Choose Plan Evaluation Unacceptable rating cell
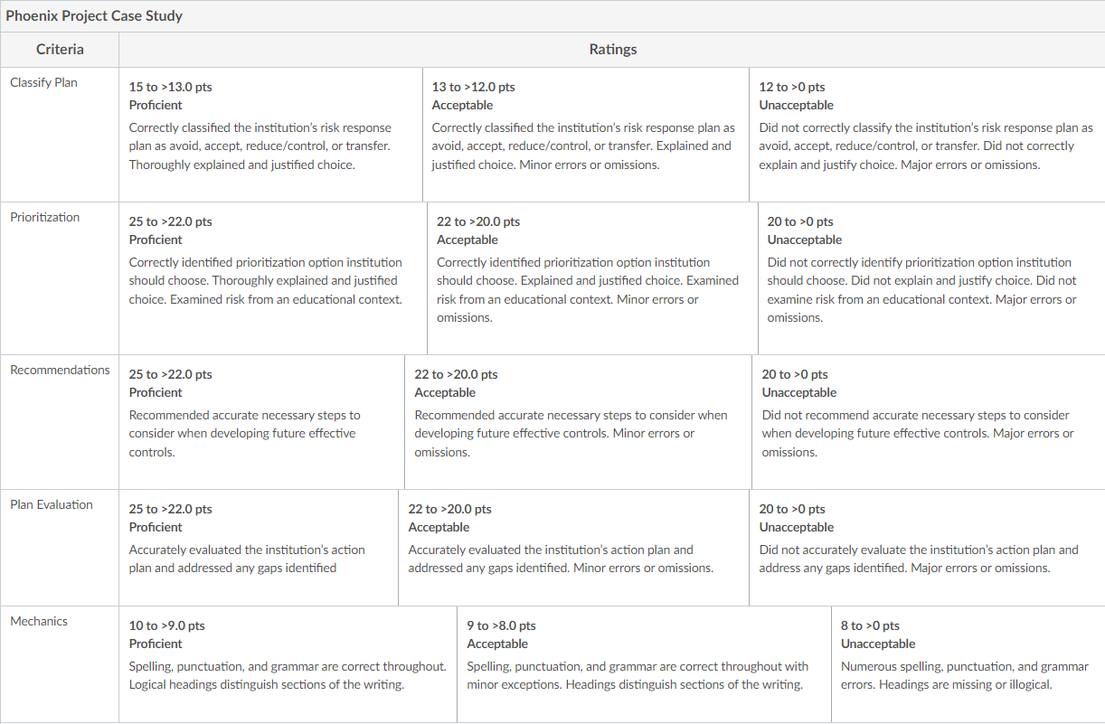Viewport: 1105px width, 724px height. click(x=927, y=548)
